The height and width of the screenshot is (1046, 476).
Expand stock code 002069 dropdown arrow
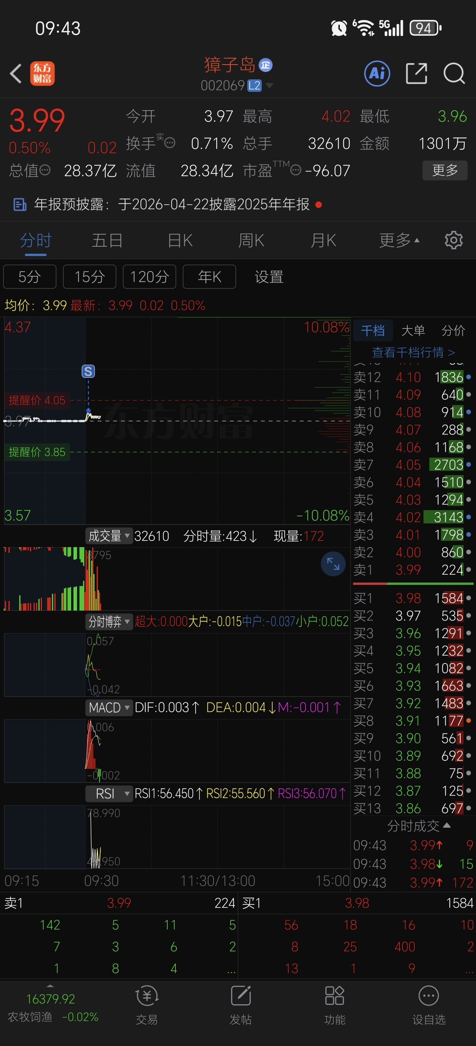pyautogui.click(x=269, y=86)
